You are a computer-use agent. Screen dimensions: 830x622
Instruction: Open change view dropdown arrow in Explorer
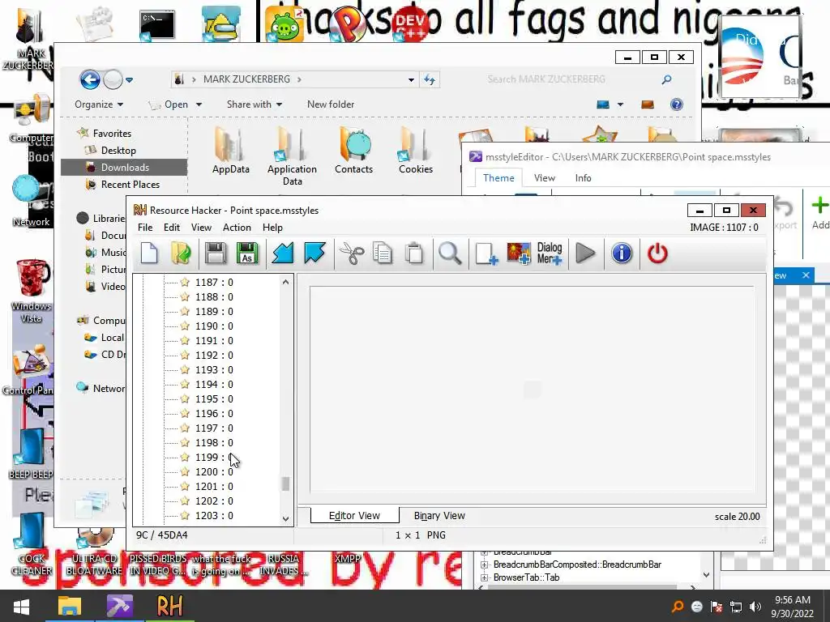coord(620,104)
